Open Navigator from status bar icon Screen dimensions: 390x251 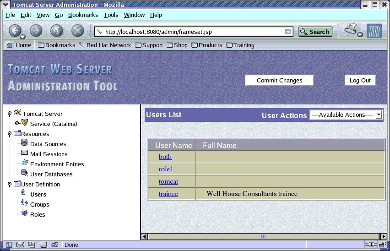9,245
